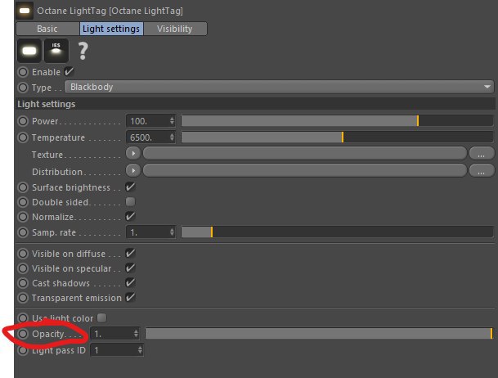The image size is (498, 378).
Task: Click the Cast shadows keyframe circle
Action: point(23,283)
